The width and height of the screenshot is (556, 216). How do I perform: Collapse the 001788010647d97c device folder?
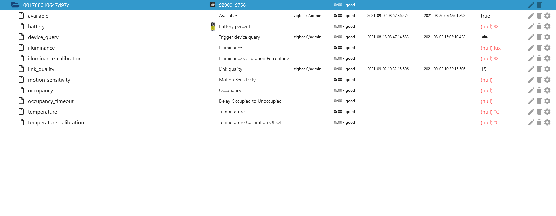point(15,5)
